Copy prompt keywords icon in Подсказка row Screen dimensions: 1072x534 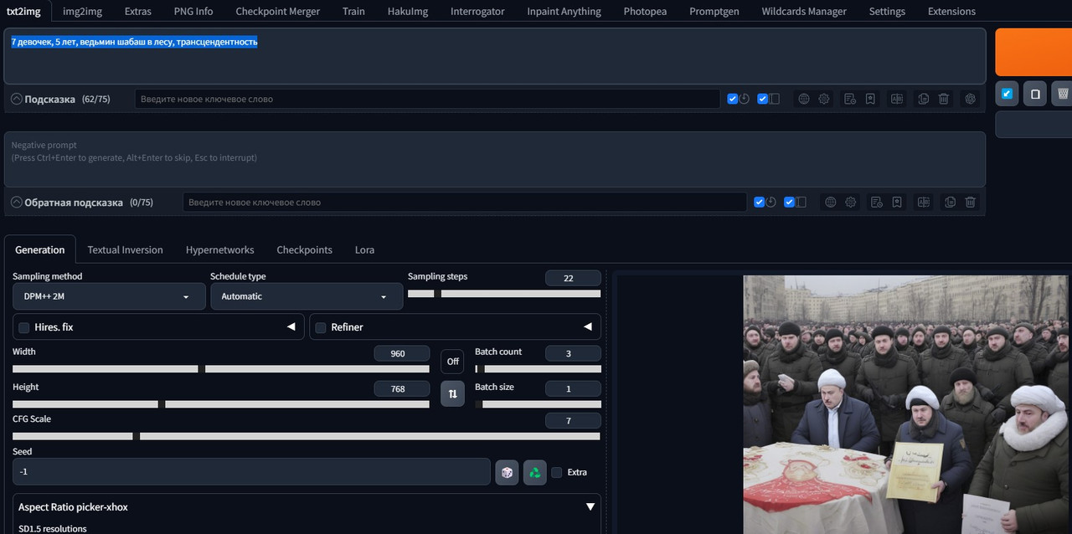[924, 99]
